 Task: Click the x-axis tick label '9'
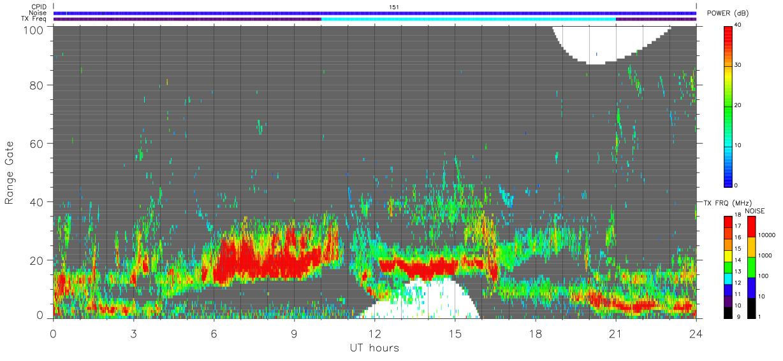[x=294, y=333]
